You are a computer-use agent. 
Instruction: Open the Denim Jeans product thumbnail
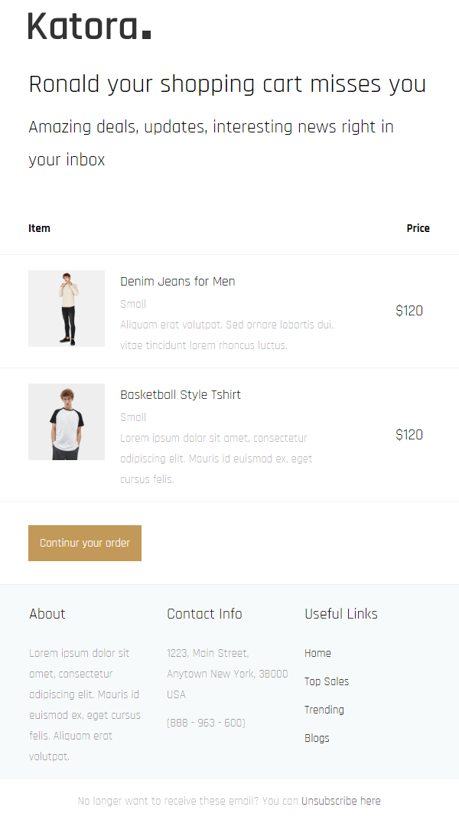click(x=67, y=309)
